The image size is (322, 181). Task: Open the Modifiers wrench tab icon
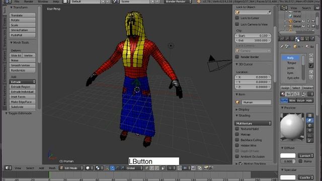[287, 38]
